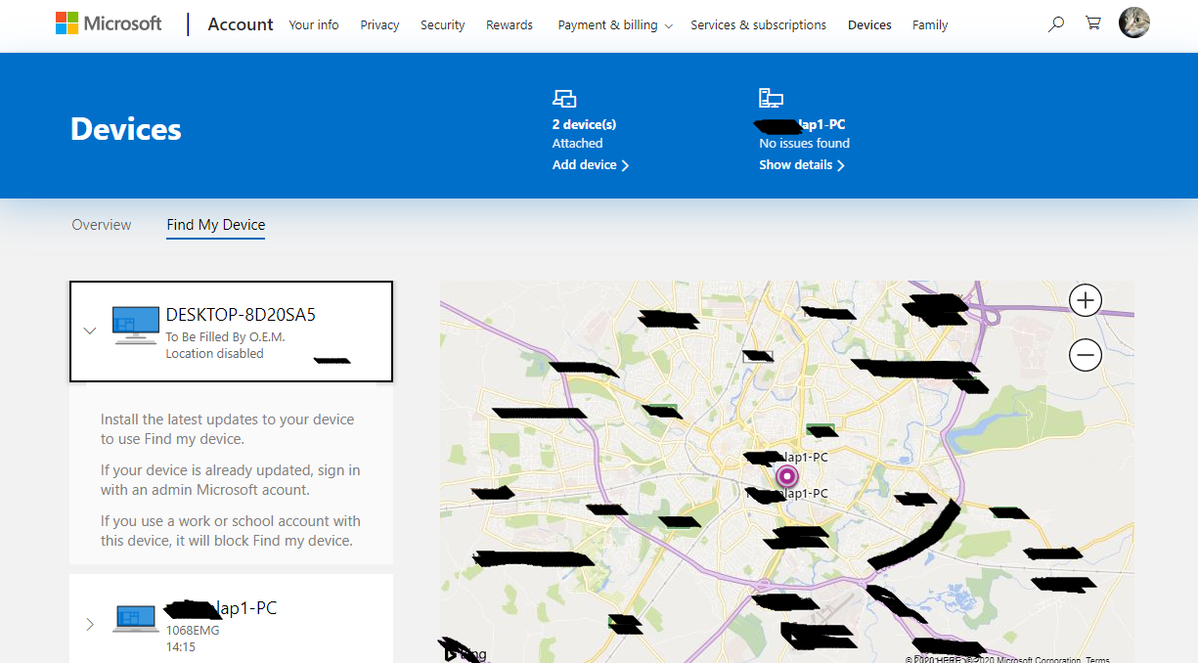
Task: Open the account profile picture
Action: (1134, 22)
